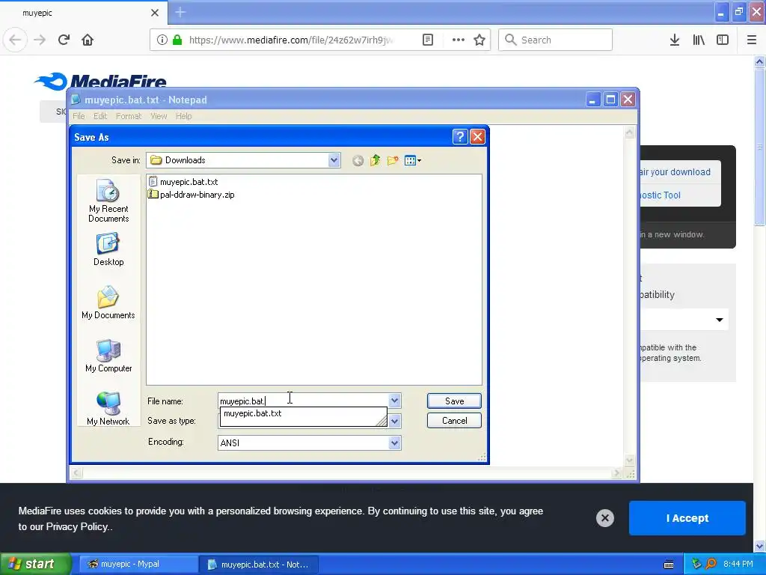766x575 pixels.
Task: Click the File name text field
Action: (304, 401)
